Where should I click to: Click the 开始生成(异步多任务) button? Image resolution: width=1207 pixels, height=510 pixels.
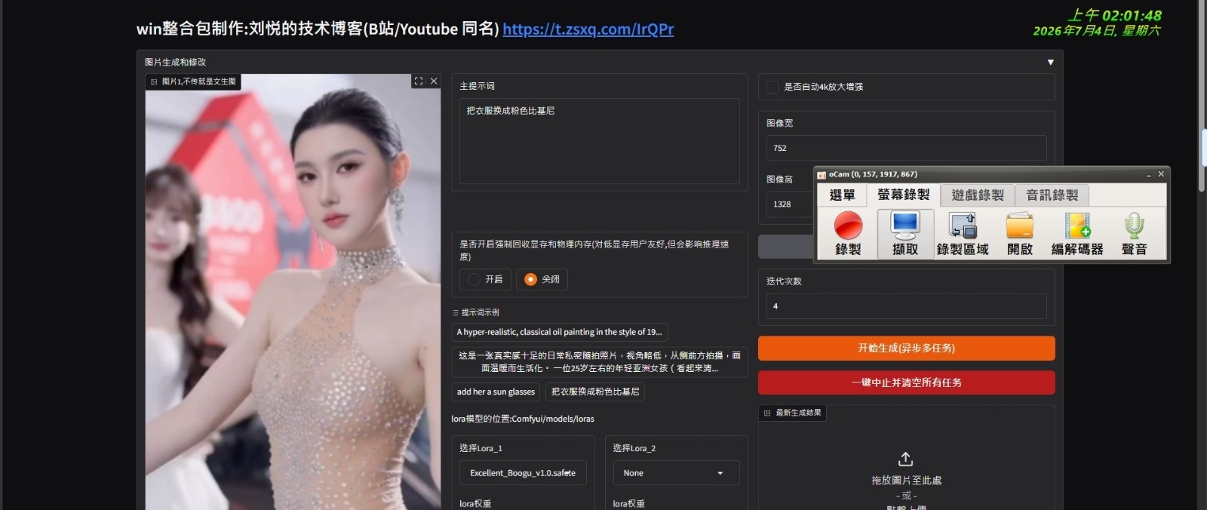point(906,348)
